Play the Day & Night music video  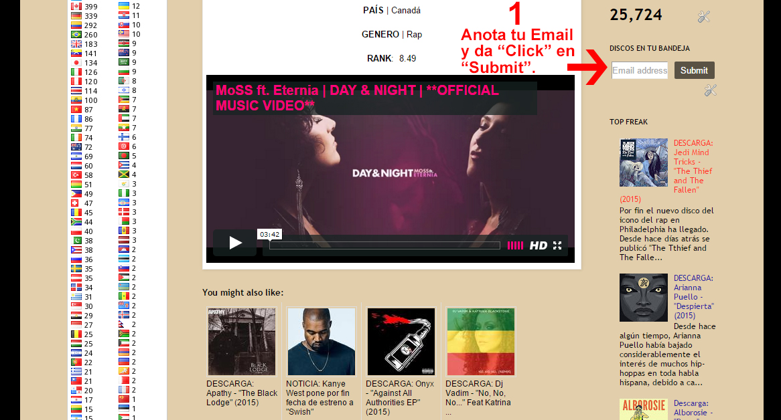pos(235,243)
